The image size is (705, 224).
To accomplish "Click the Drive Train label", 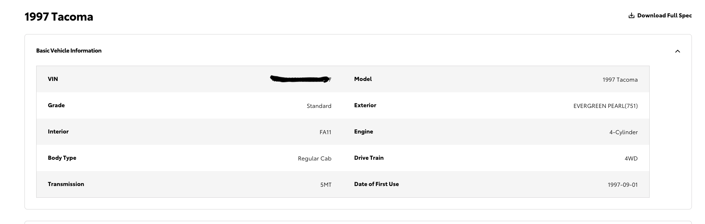I will (x=369, y=158).
